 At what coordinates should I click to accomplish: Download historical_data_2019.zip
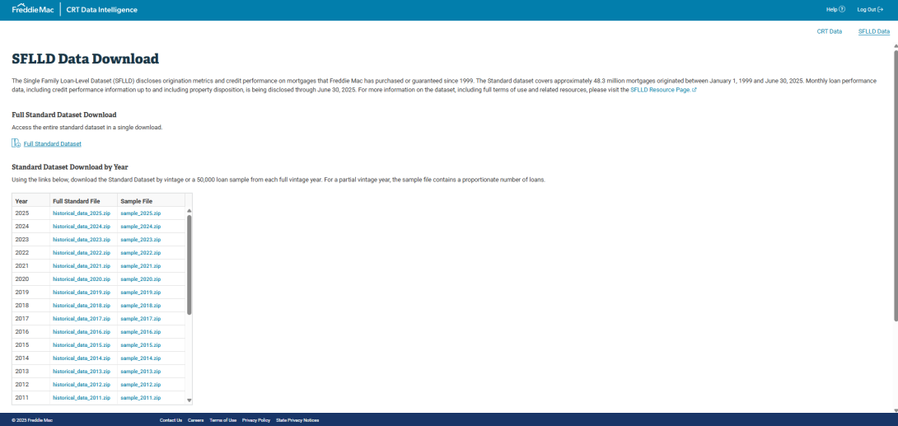pyautogui.click(x=81, y=293)
